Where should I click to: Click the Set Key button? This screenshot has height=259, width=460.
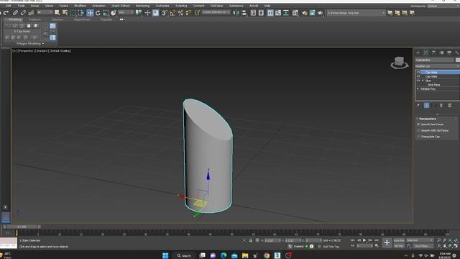[399, 246]
